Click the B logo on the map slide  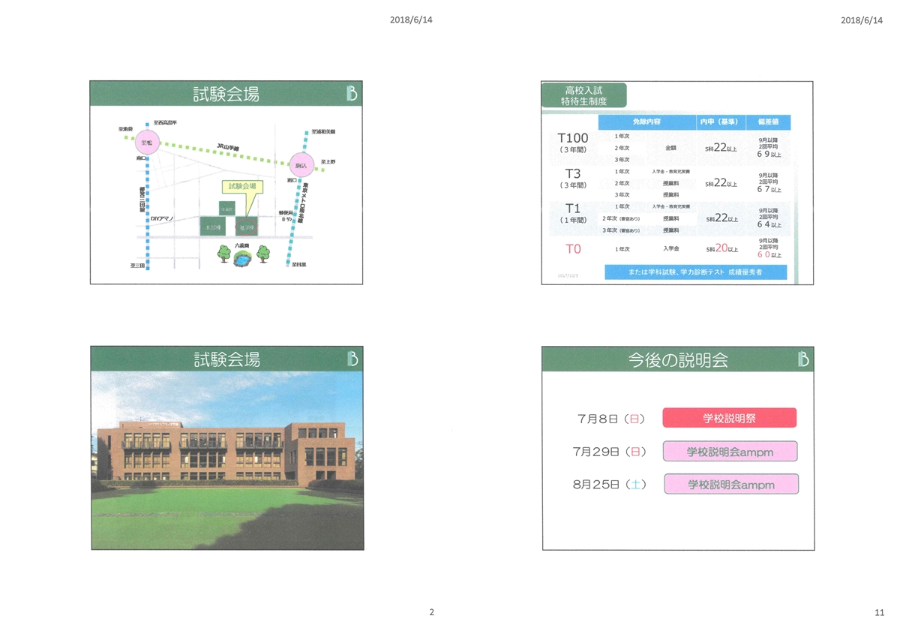(352, 94)
